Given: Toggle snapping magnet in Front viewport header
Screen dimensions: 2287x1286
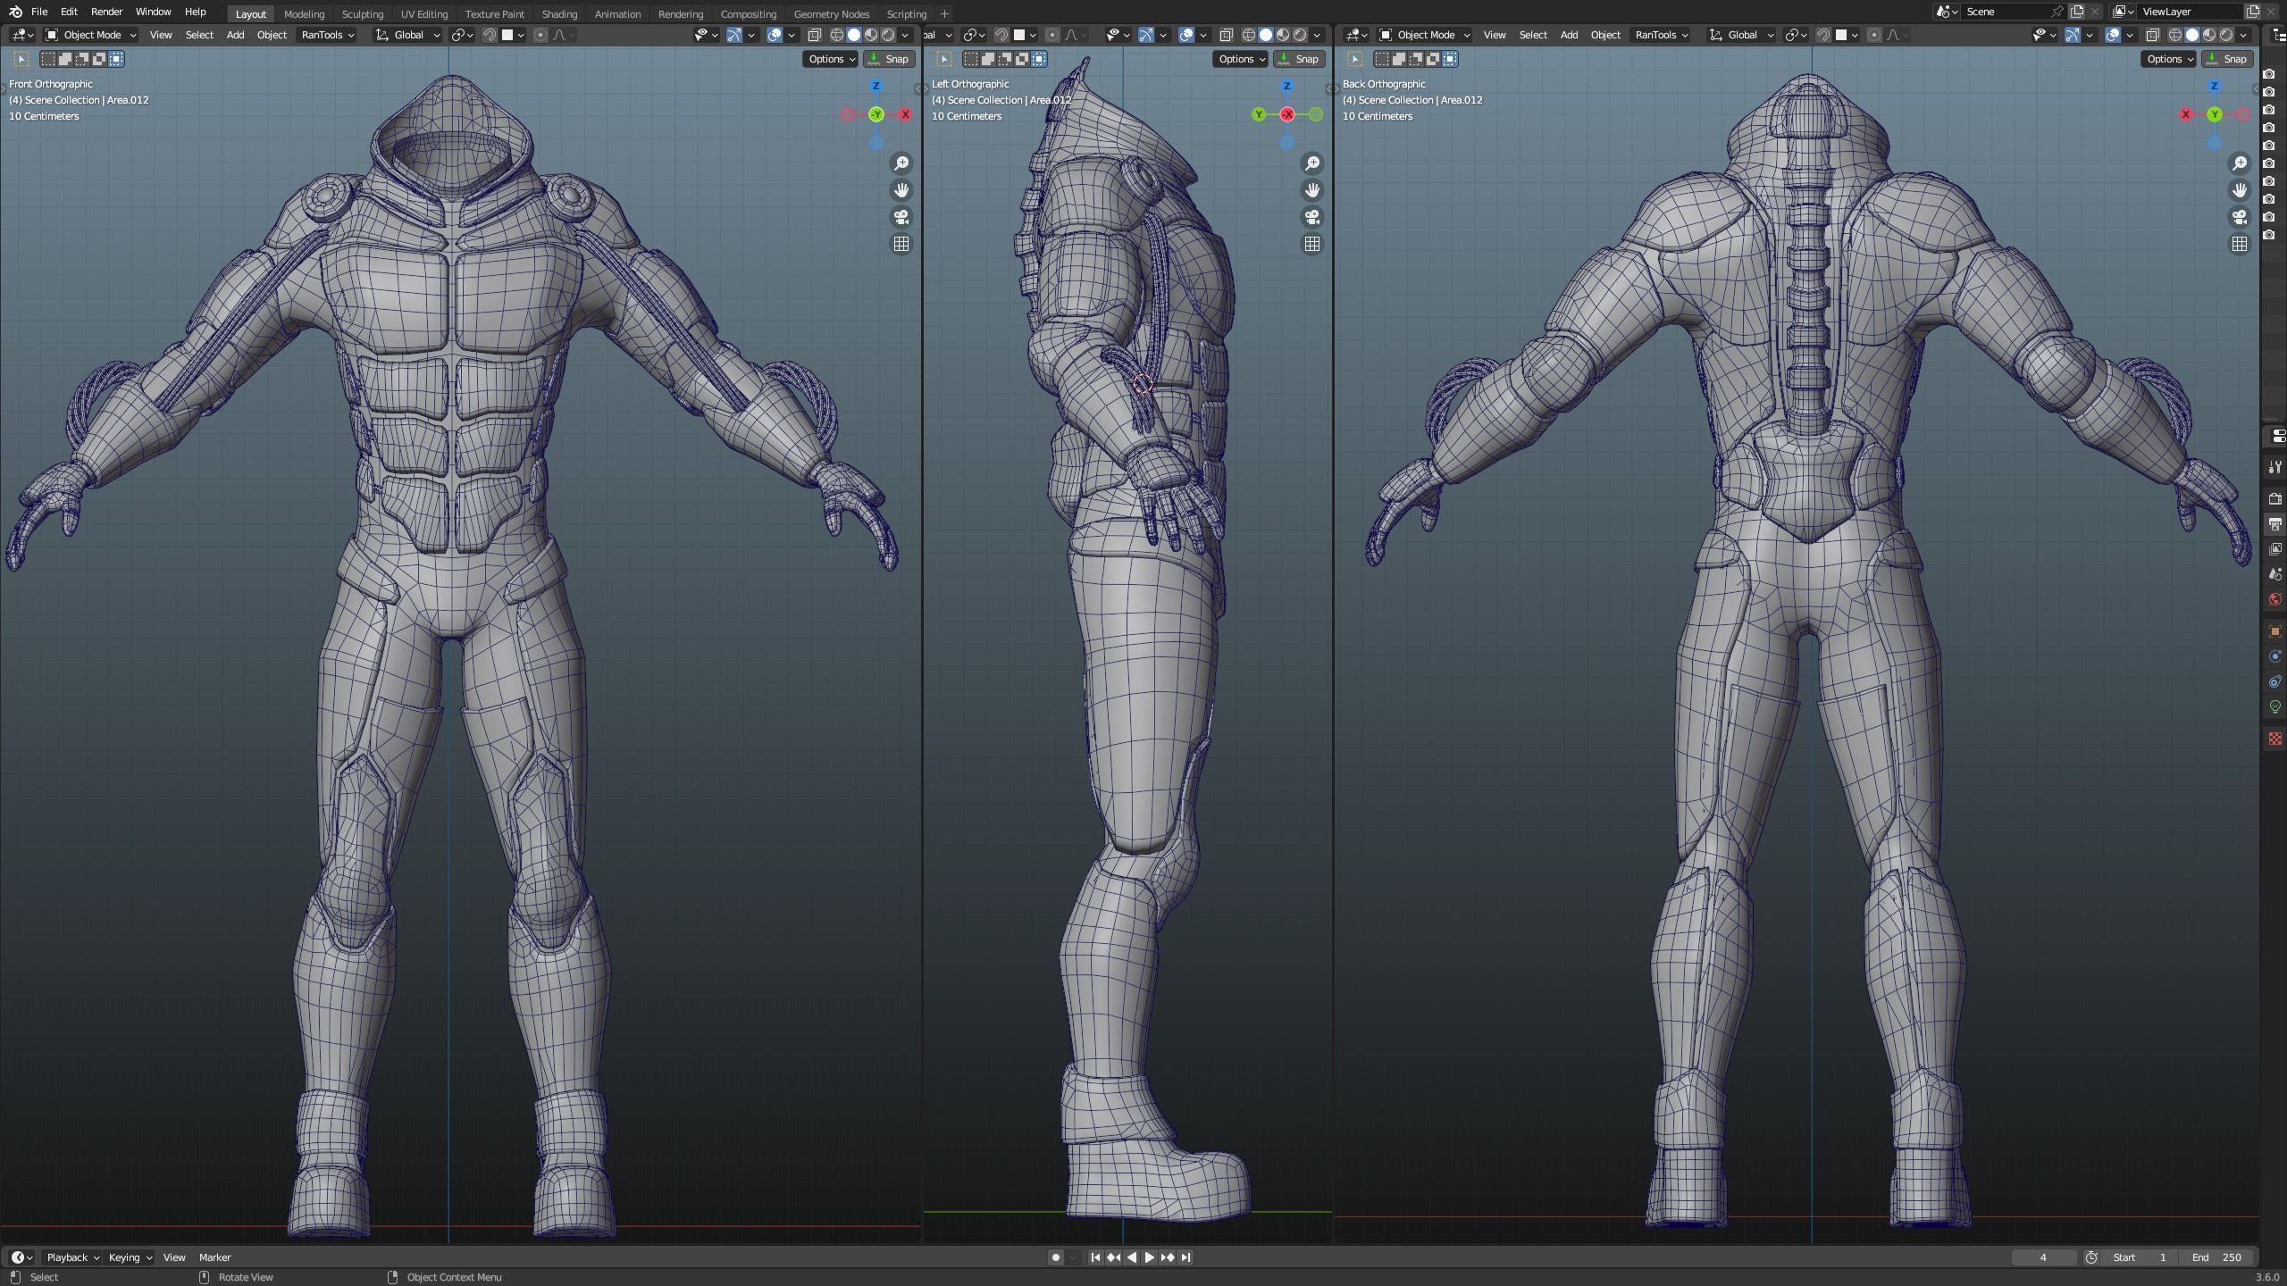Looking at the screenshot, I should [489, 35].
